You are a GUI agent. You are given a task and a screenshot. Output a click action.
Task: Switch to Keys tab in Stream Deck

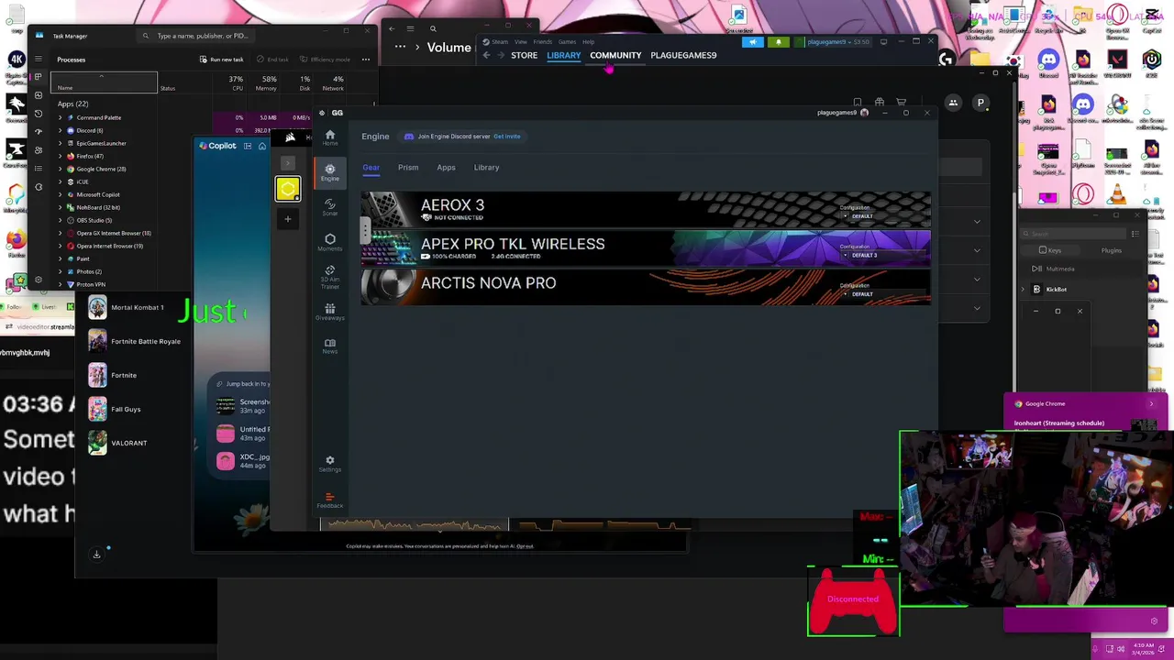(x=1049, y=250)
